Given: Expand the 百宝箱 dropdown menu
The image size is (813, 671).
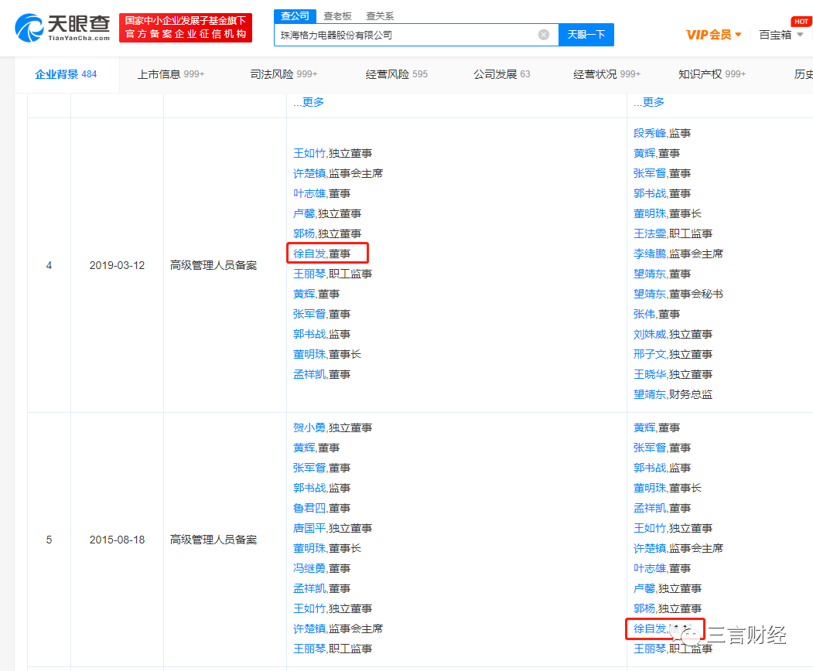Looking at the screenshot, I should 781,35.
